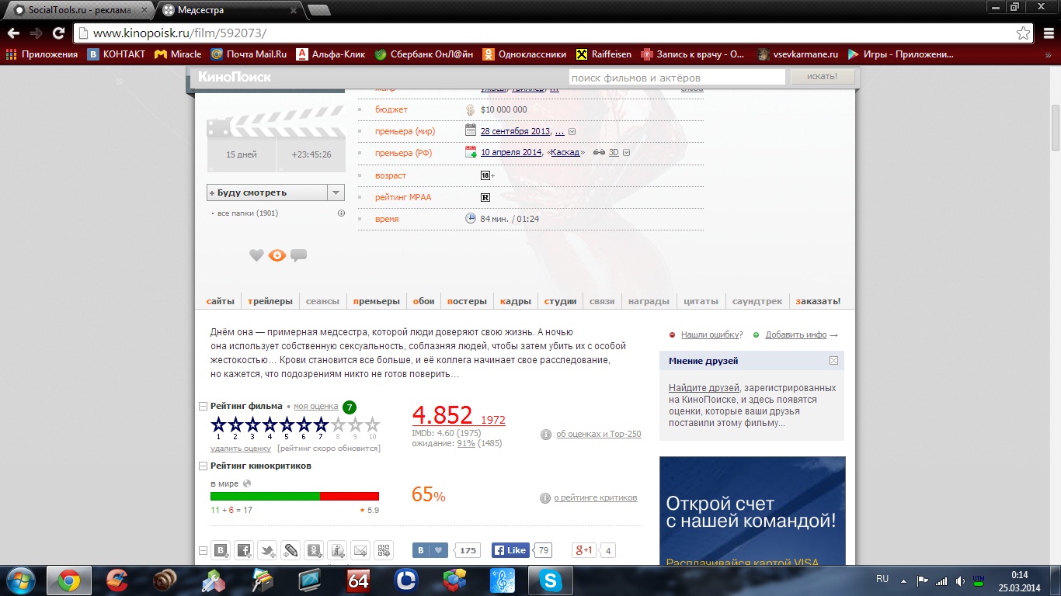
Task: Share to Odnoklassniki via the gray icon
Action: coord(314,550)
